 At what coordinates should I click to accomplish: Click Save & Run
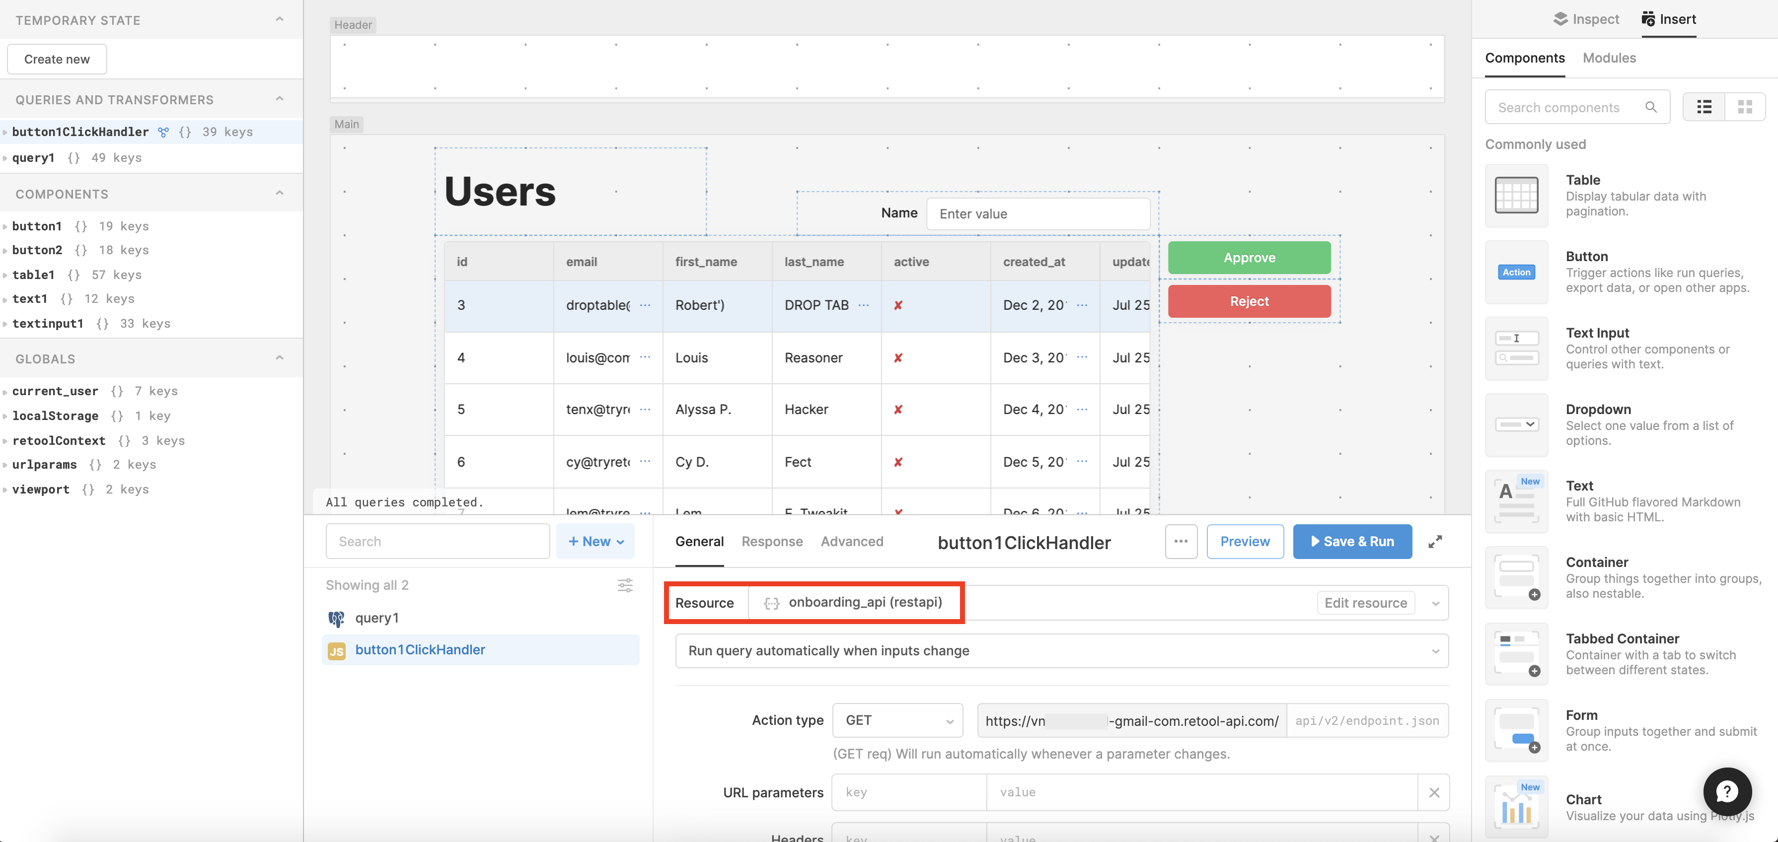(x=1351, y=542)
